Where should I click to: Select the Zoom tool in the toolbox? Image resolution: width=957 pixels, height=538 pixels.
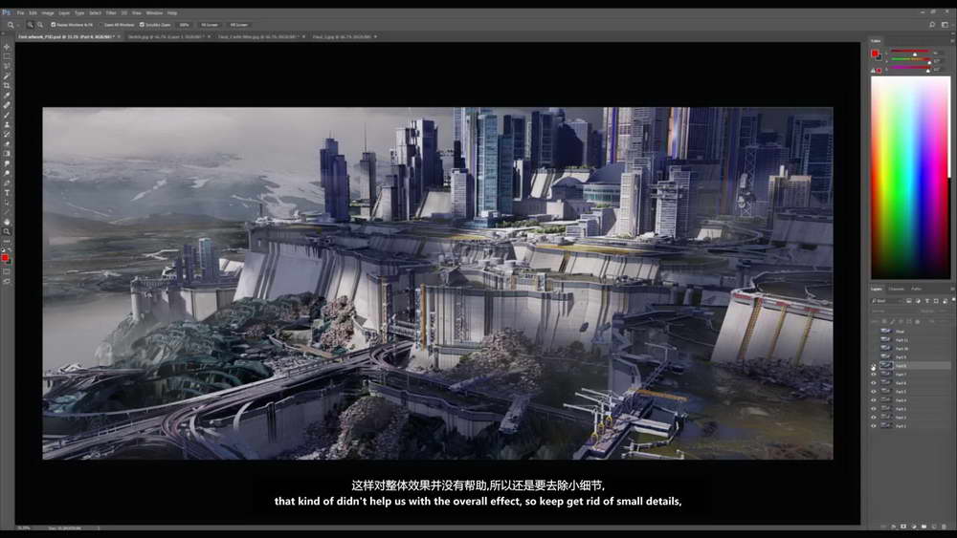(x=7, y=231)
